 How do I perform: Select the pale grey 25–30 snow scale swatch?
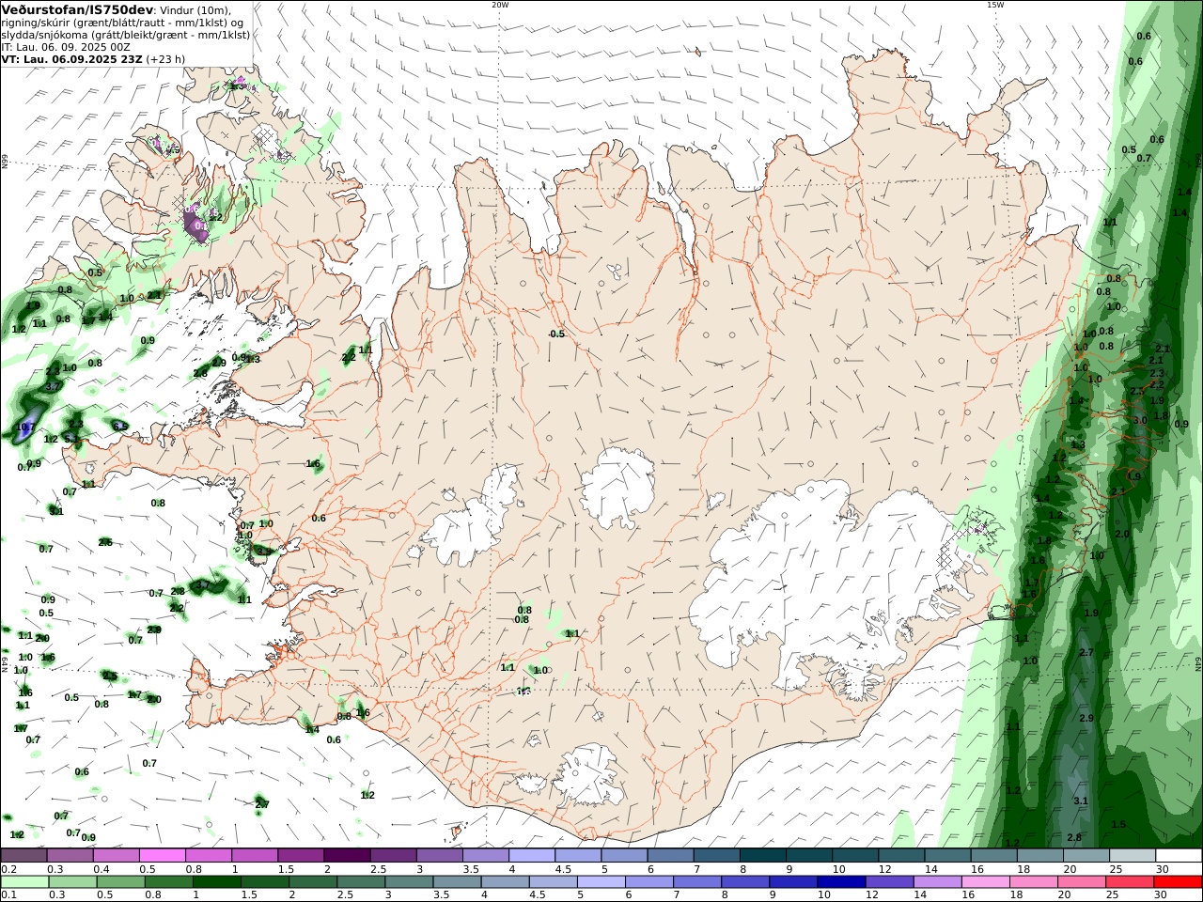1133,856
